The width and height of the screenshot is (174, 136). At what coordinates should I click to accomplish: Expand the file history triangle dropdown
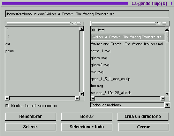pyautogui.click(x=159, y=23)
